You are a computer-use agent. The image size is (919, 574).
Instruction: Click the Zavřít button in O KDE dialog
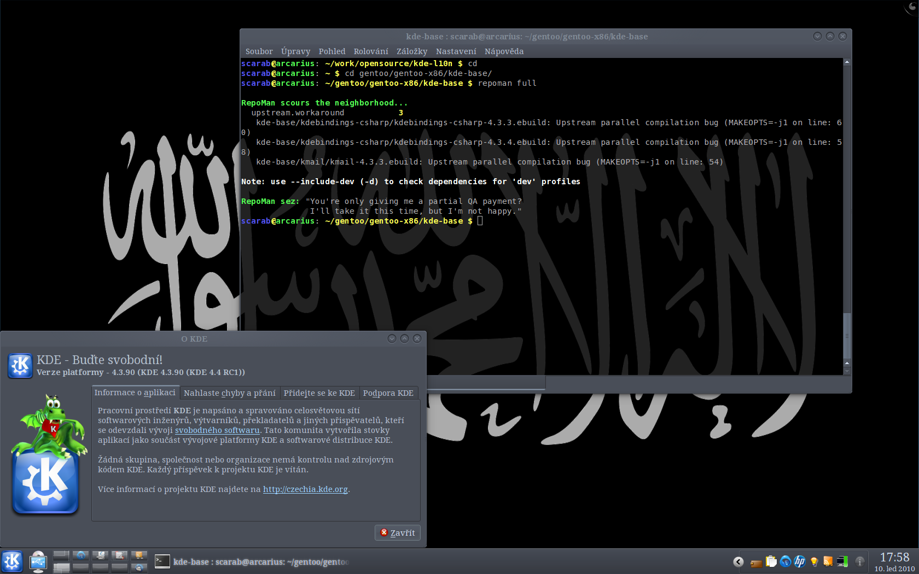[398, 532]
